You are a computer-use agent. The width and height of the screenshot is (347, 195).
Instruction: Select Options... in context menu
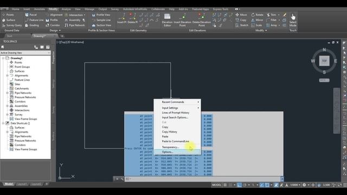coord(178,152)
